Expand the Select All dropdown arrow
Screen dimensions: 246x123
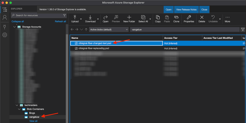click(x=150, y=19)
